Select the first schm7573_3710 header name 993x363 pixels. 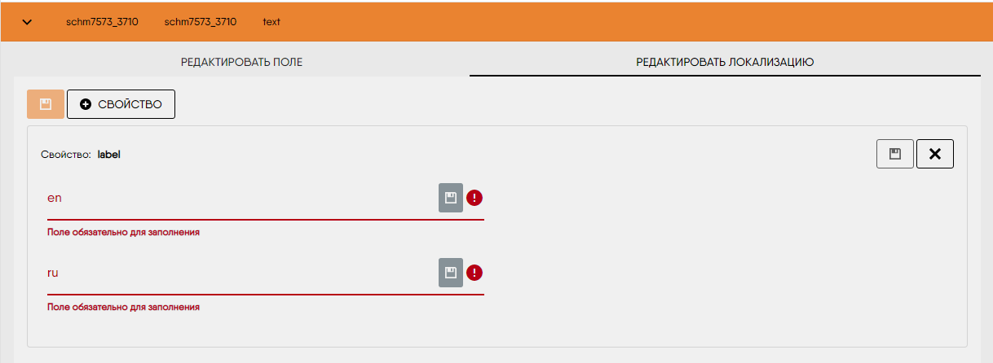click(102, 22)
